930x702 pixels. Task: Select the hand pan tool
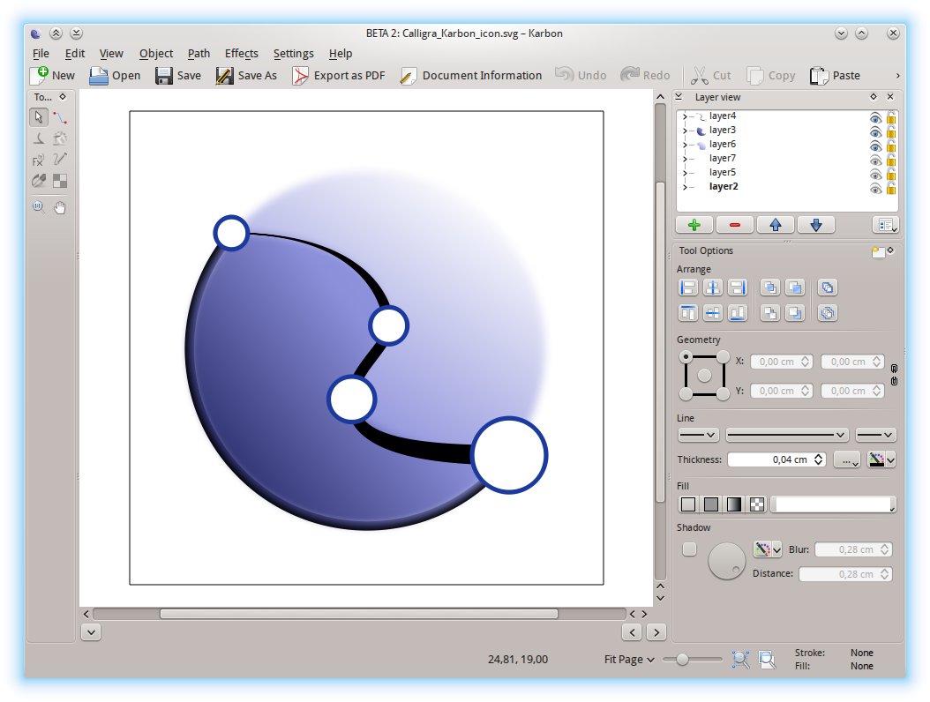tap(60, 207)
